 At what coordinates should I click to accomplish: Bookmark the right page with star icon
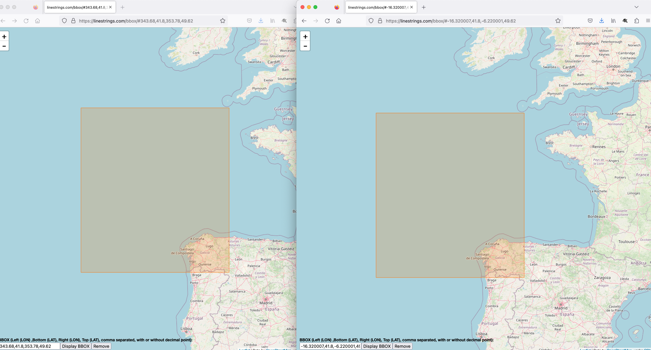(558, 21)
